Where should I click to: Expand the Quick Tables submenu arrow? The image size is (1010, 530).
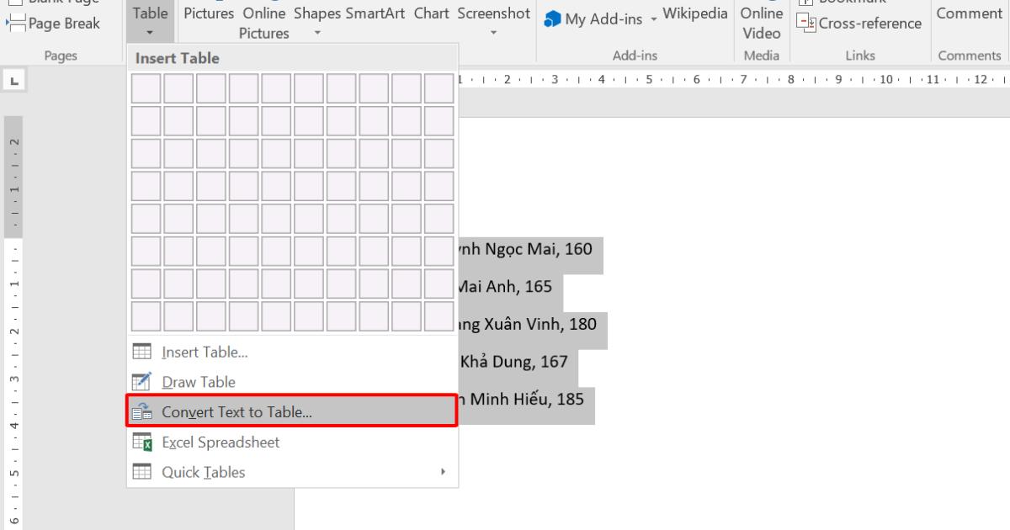(x=444, y=473)
